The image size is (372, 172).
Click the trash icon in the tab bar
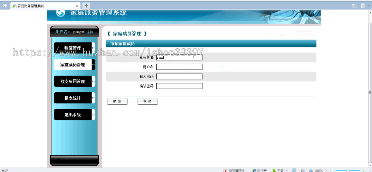tap(363, 6)
